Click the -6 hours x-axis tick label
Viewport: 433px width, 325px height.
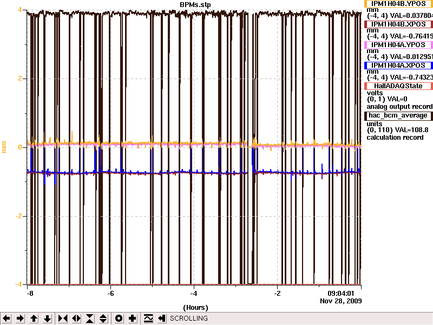[x=110, y=294]
